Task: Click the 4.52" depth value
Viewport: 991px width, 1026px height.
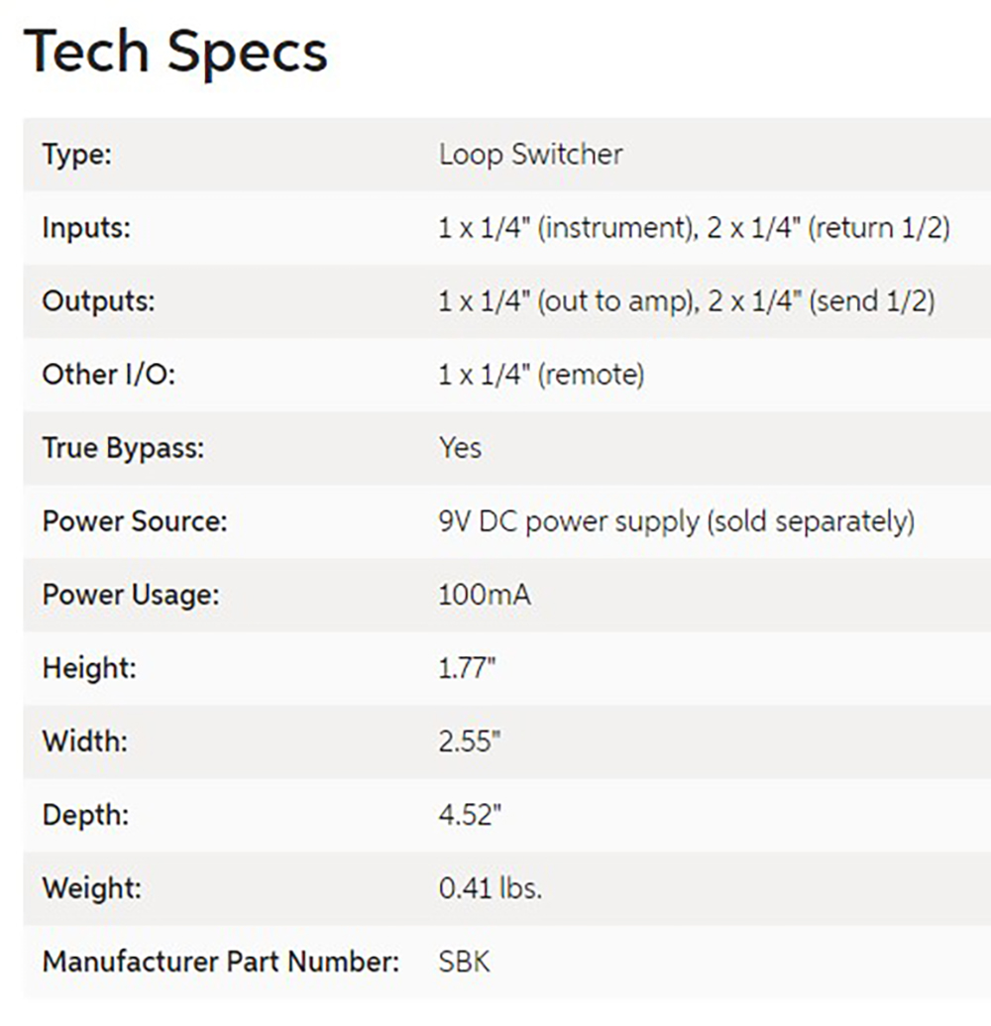Action: [x=470, y=815]
